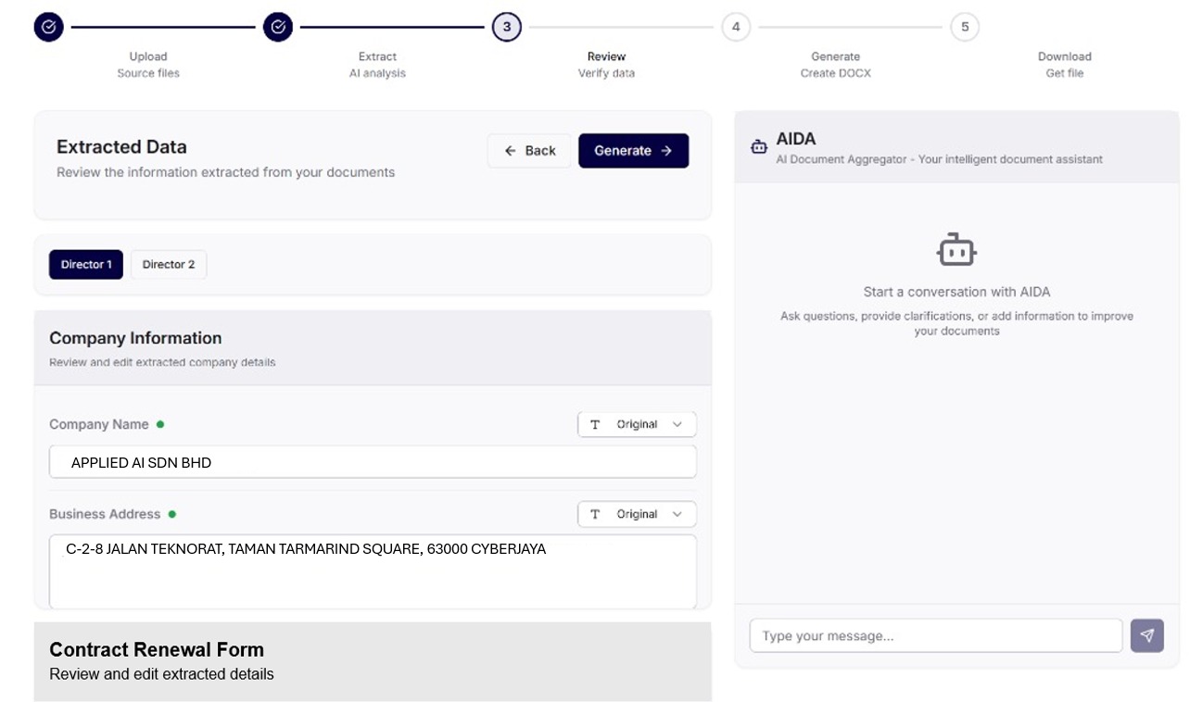This screenshot has height=702, width=1190.
Task: Open the Business Address Original format dropdown
Action: pyautogui.click(x=637, y=514)
